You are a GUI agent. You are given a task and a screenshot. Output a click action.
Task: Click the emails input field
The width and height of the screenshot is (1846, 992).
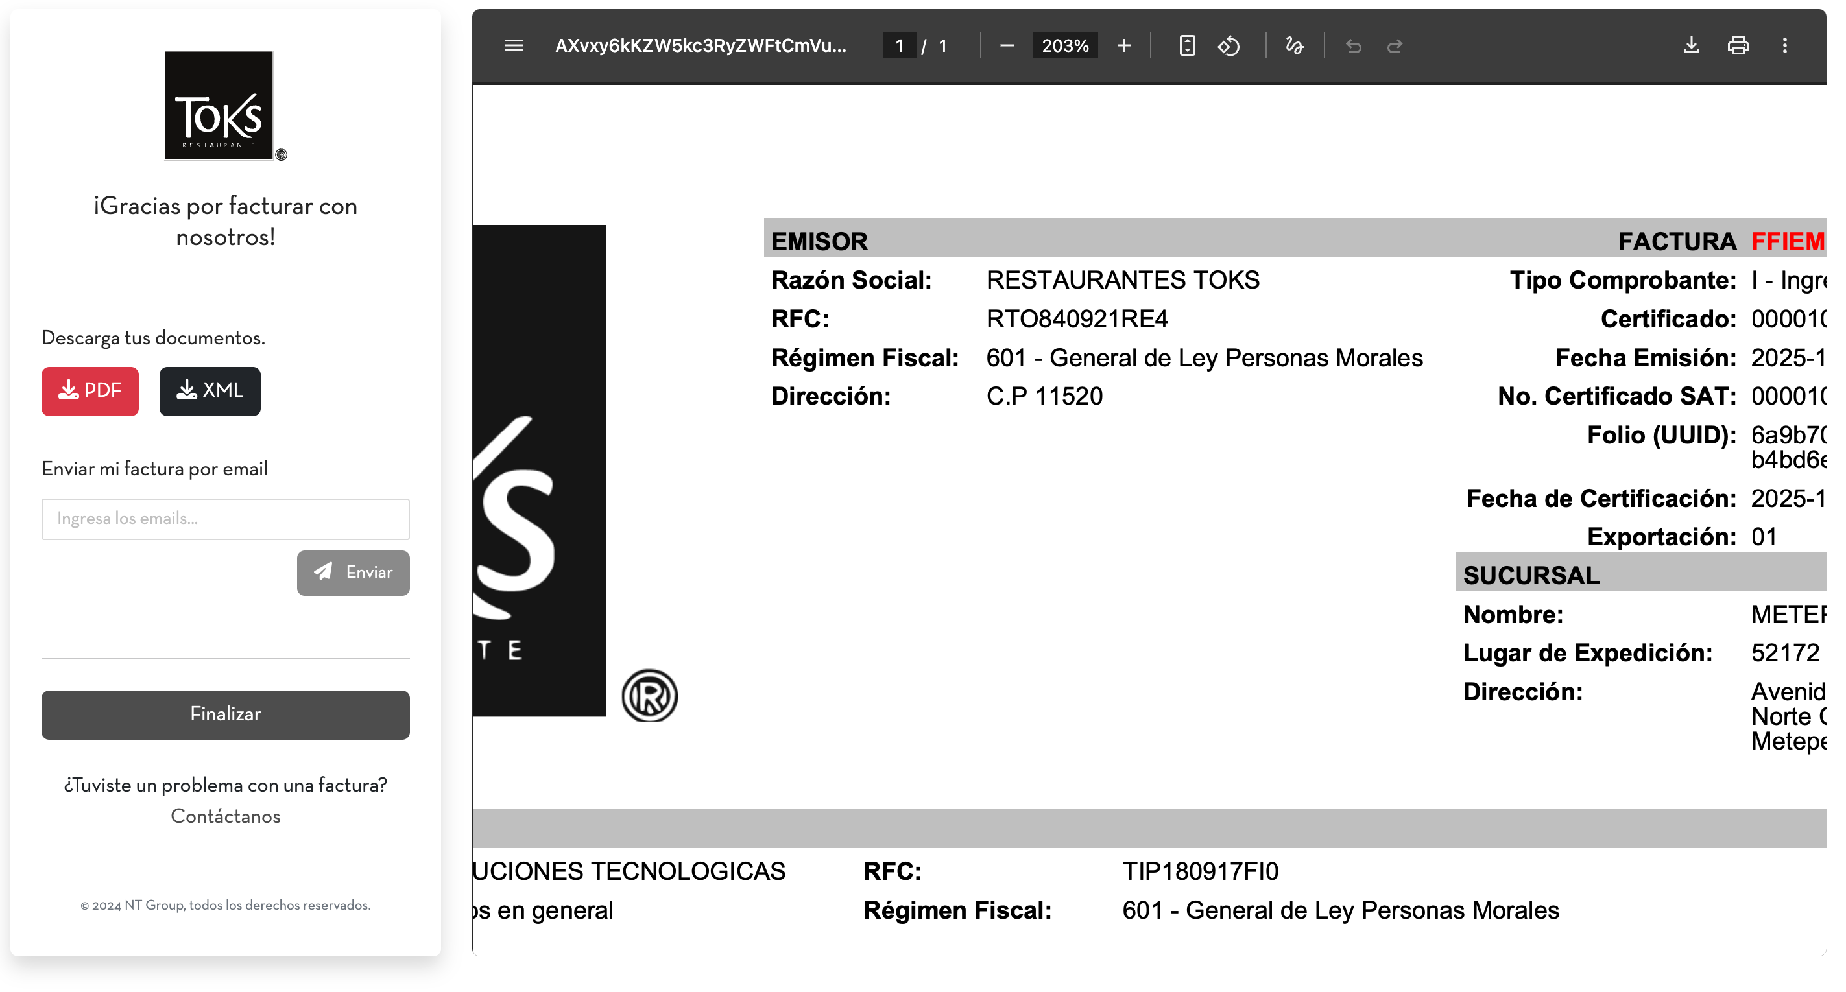point(225,519)
